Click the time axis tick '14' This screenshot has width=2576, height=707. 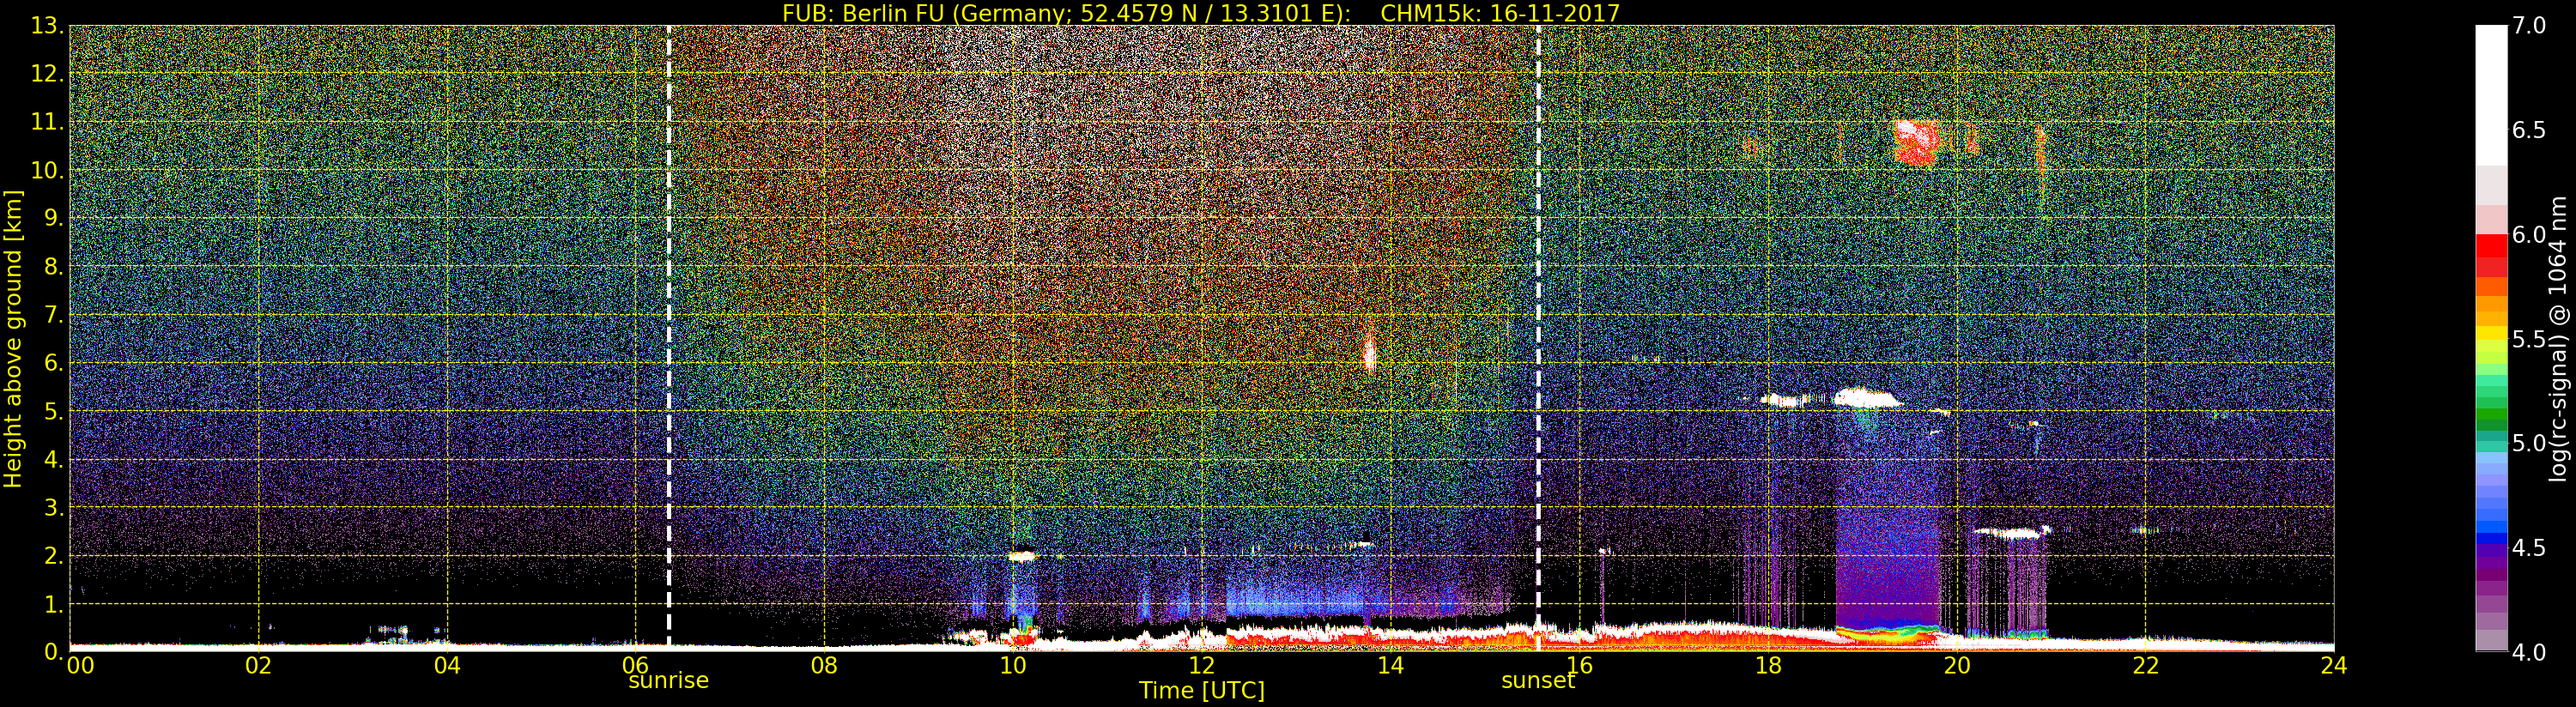(x=1390, y=665)
